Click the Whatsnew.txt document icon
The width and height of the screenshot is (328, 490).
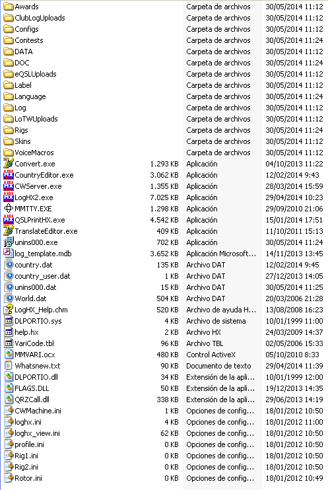coord(9,366)
